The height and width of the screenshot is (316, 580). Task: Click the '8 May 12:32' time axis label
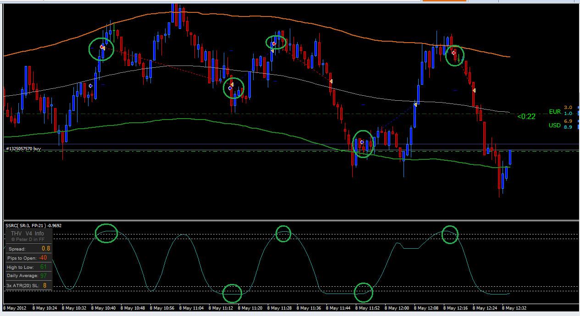pos(514,308)
